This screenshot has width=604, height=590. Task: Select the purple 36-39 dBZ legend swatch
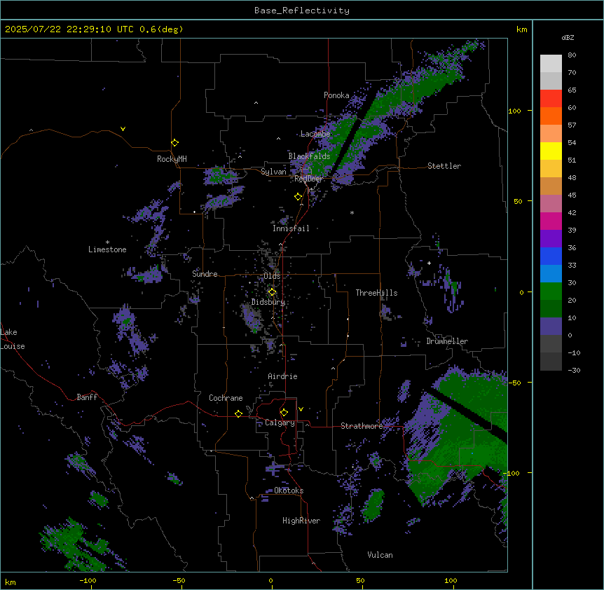pyautogui.click(x=551, y=238)
